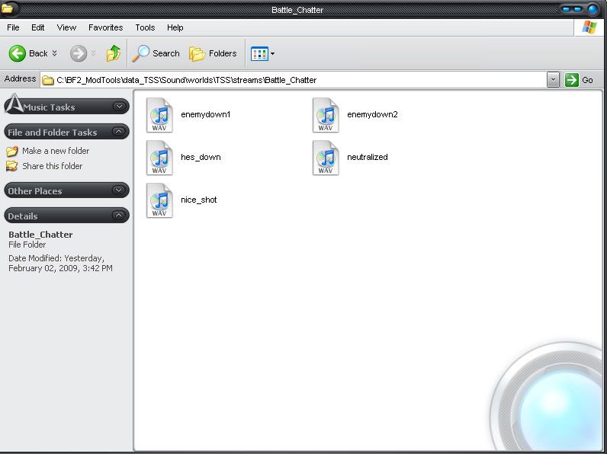Open the Forward history dropdown arrow
The width and height of the screenshot is (607, 454).
click(93, 53)
